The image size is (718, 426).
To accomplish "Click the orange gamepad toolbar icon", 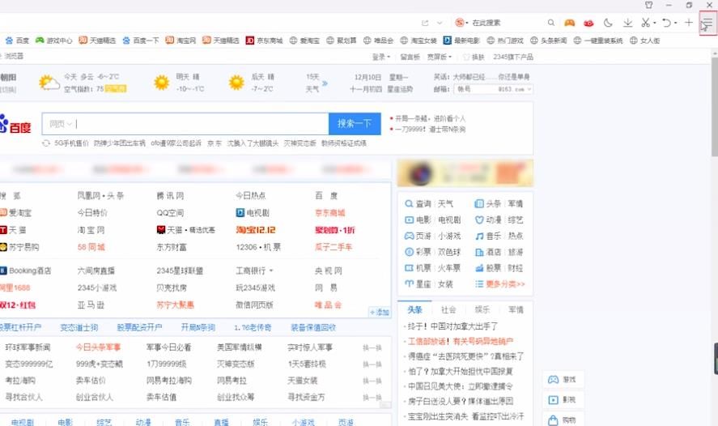I will (x=569, y=23).
